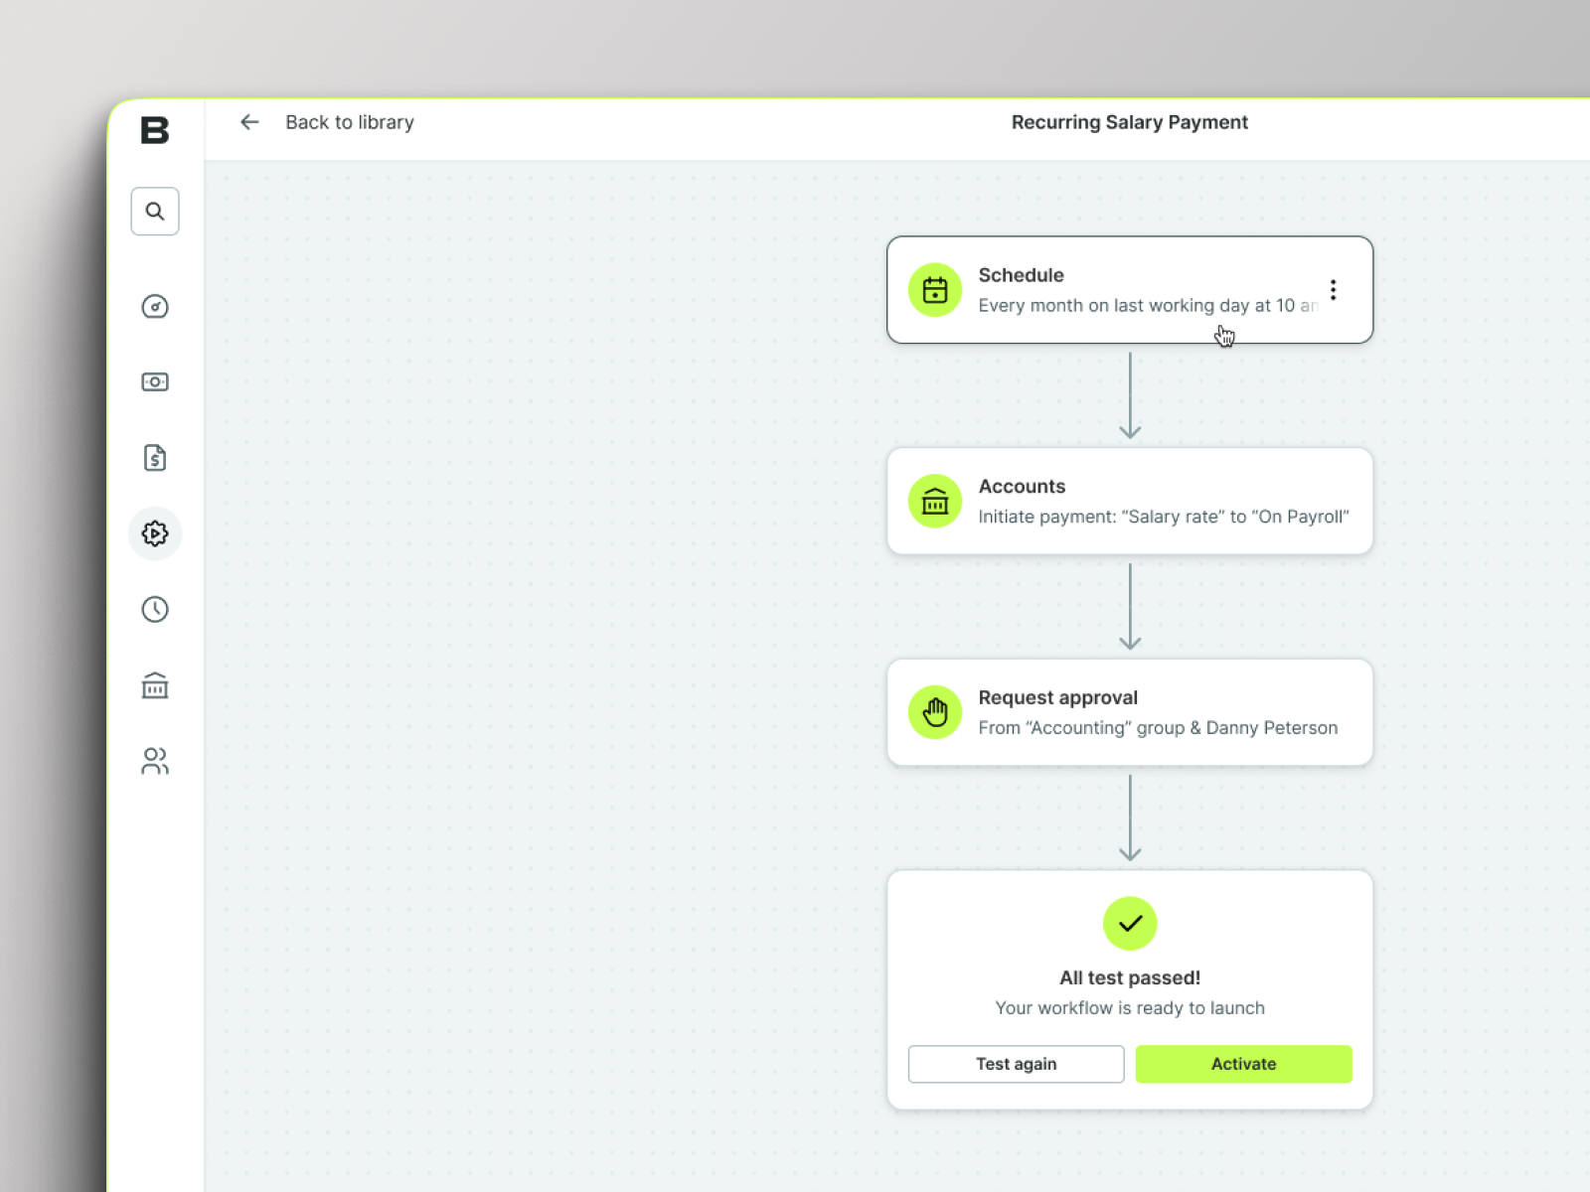Select the workflow automation gear icon
This screenshot has width=1590, height=1192.
point(155,533)
